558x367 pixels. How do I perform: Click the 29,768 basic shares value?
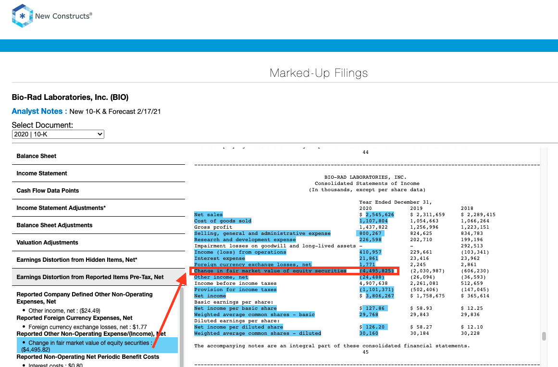[x=369, y=314]
